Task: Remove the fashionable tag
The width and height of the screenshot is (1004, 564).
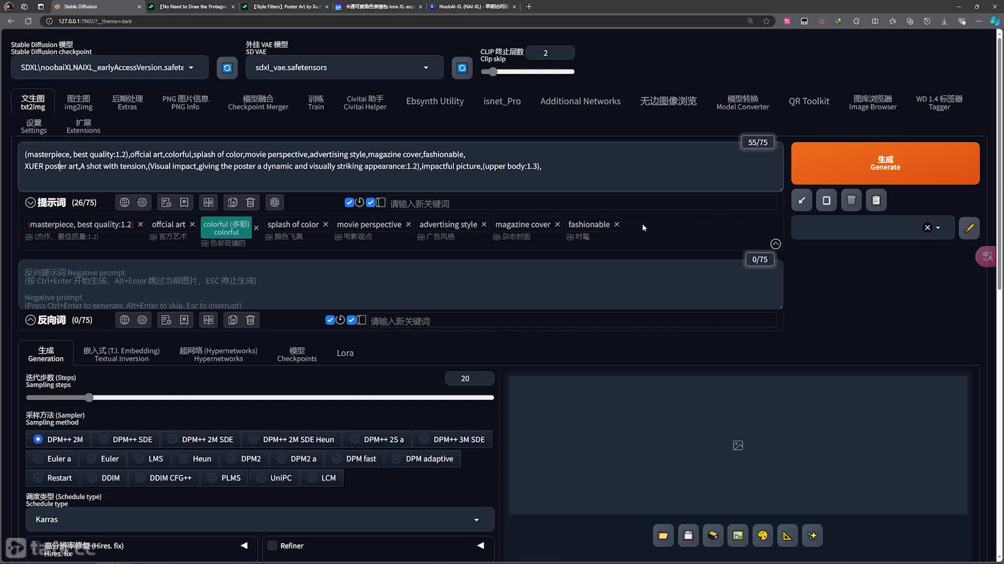Action: point(617,224)
